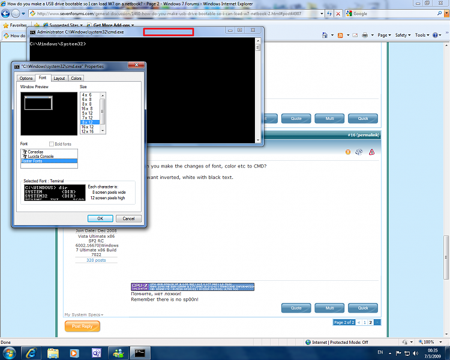The image size is (450, 360).
Task: Click the IE Forward button
Action: (x=16, y=13)
